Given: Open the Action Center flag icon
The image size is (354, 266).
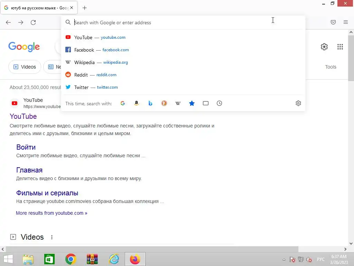Looking at the screenshot, I should coord(292,259).
